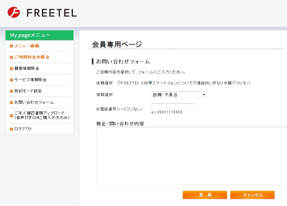Image resolution: width=287 pixels, height=206 pixels.
Task: Open メニュー画面 in sidebar
Action: click(x=27, y=46)
